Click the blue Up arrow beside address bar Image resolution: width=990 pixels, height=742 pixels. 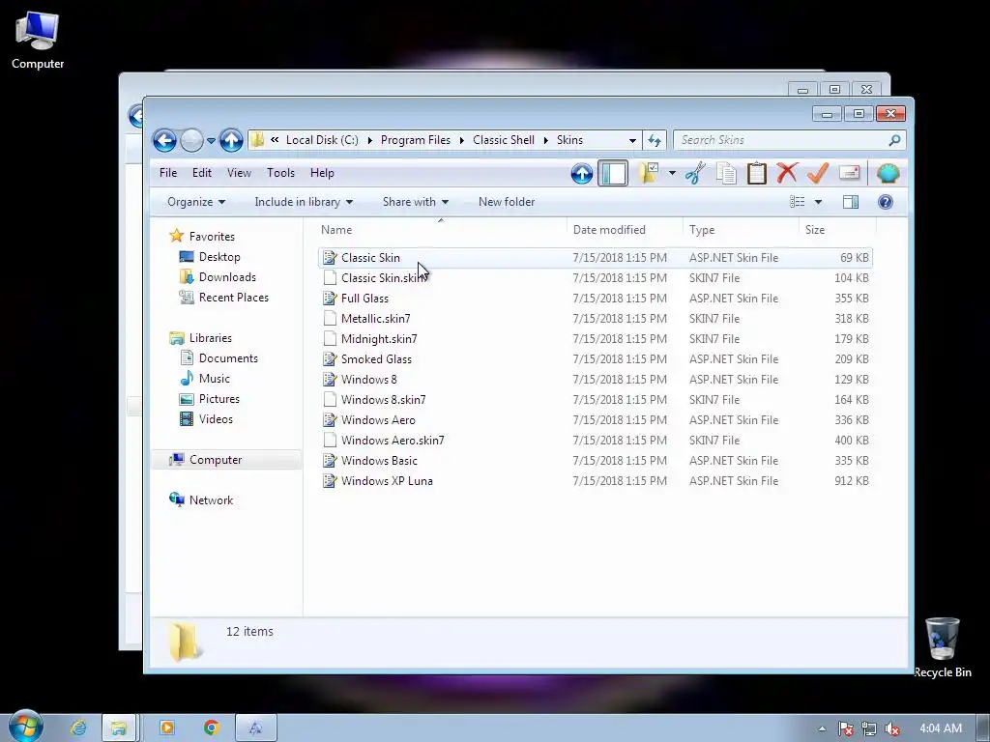[x=231, y=140]
